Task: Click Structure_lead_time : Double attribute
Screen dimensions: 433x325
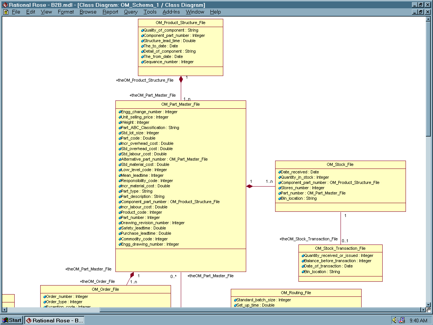Action: click(x=168, y=41)
